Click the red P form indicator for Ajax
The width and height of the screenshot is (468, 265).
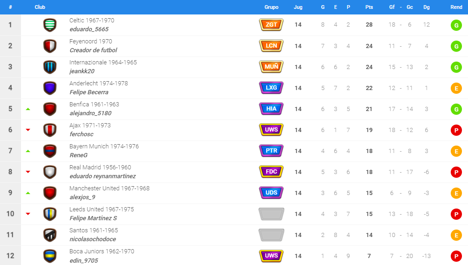pyautogui.click(x=456, y=130)
